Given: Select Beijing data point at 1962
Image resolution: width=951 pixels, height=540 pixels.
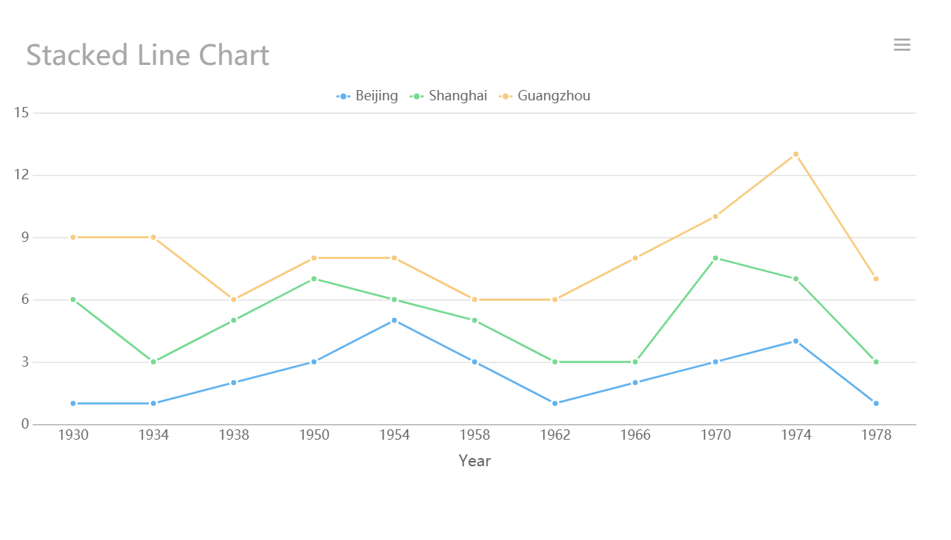Looking at the screenshot, I should point(555,404).
